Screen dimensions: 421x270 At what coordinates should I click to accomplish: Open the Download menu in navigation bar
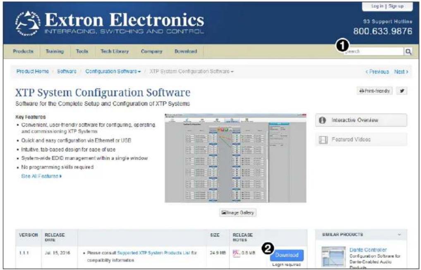pyautogui.click(x=186, y=51)
